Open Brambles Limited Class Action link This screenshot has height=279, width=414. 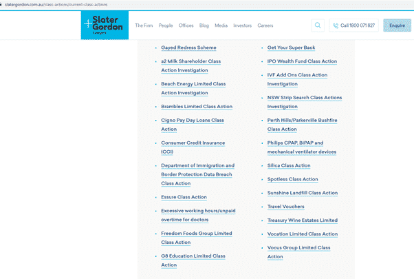coord(197,107)
